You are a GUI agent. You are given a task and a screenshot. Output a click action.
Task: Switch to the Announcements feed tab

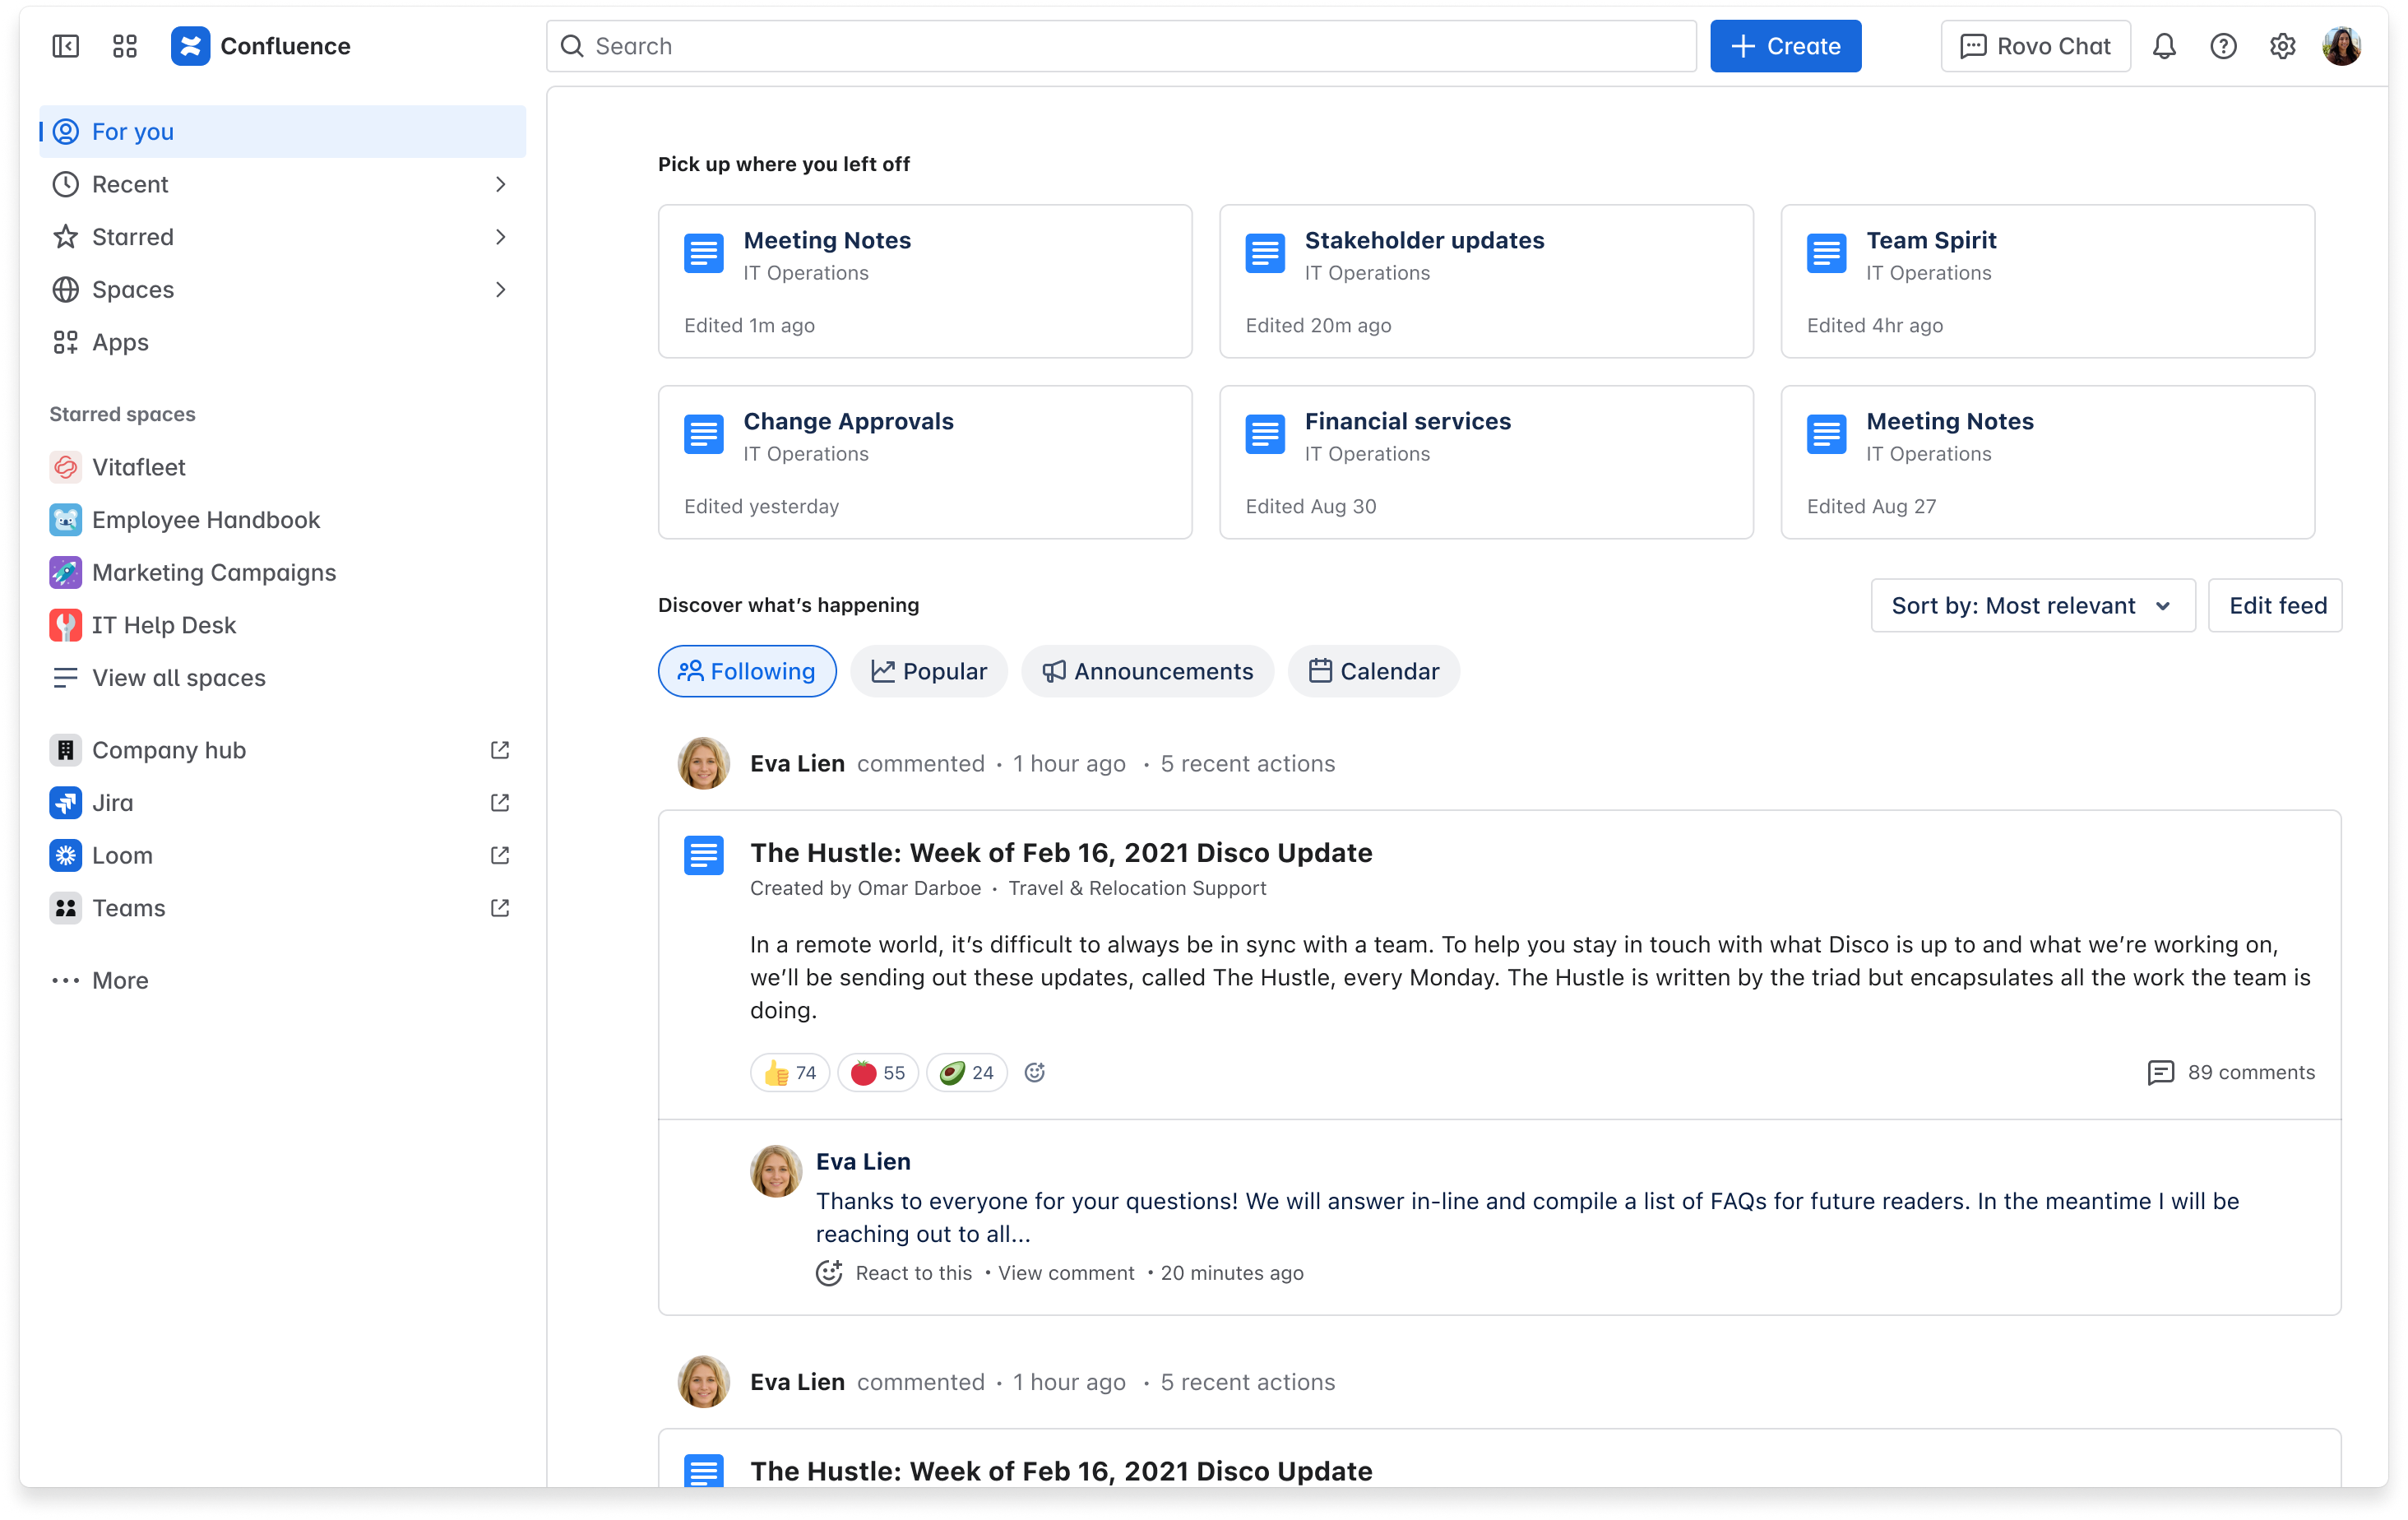coord(1147,671)
